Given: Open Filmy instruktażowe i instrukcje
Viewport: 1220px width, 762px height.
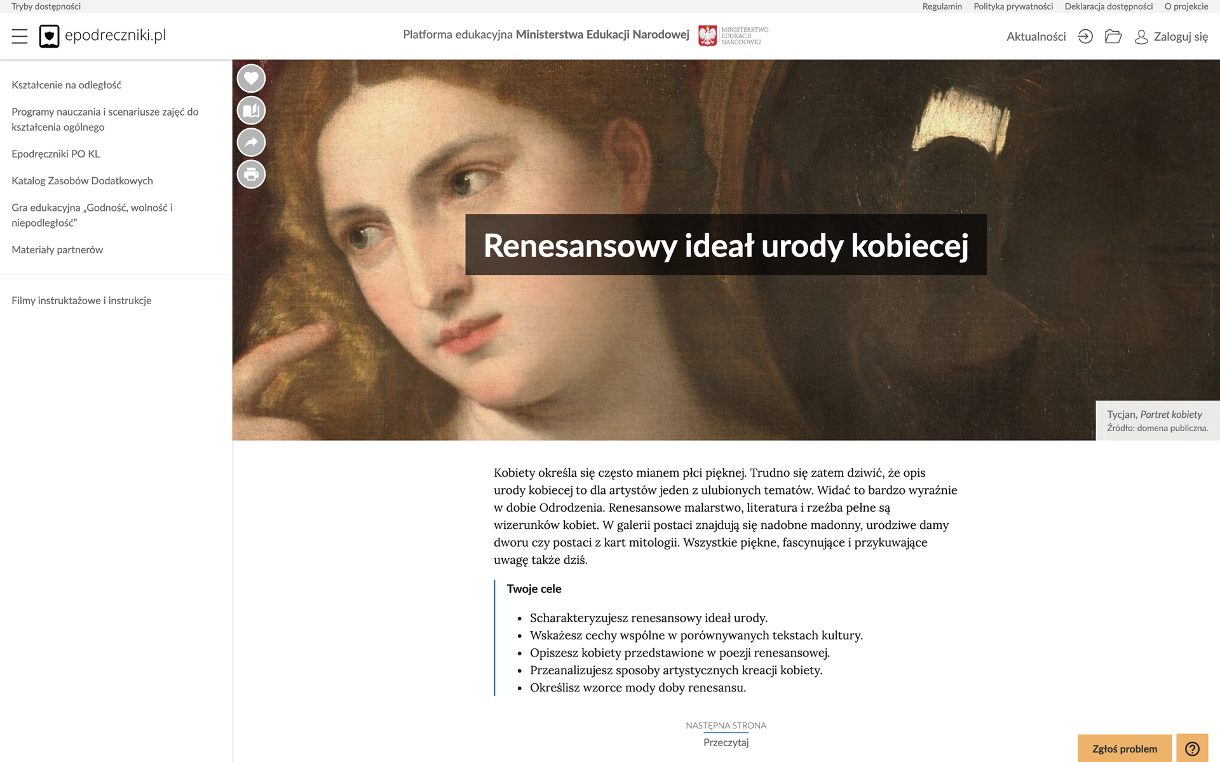Looking at the screenshot, I should (81, 301).
